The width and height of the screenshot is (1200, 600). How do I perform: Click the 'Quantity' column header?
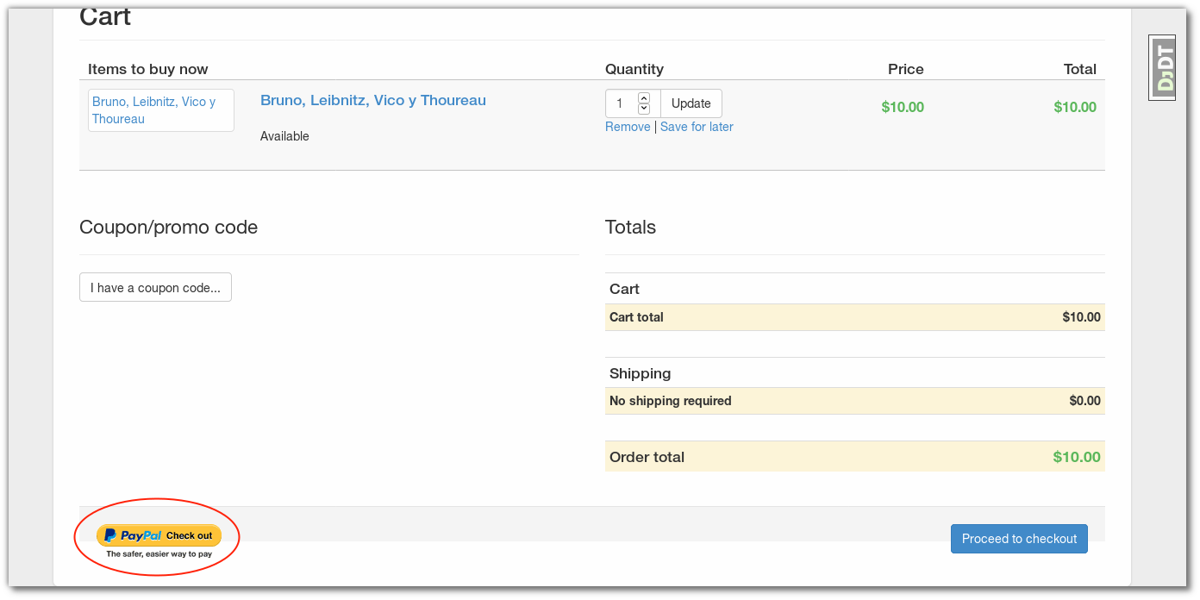[634, 69]
